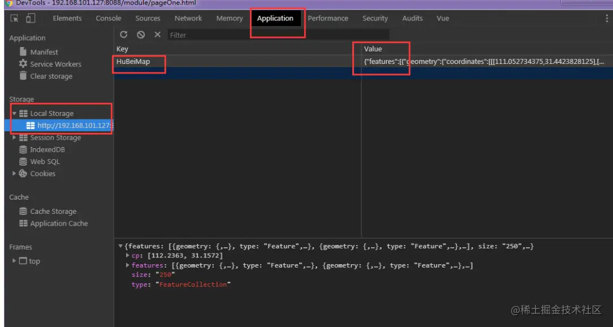
Task: Expand the cp array property
Action: (127, 255)
